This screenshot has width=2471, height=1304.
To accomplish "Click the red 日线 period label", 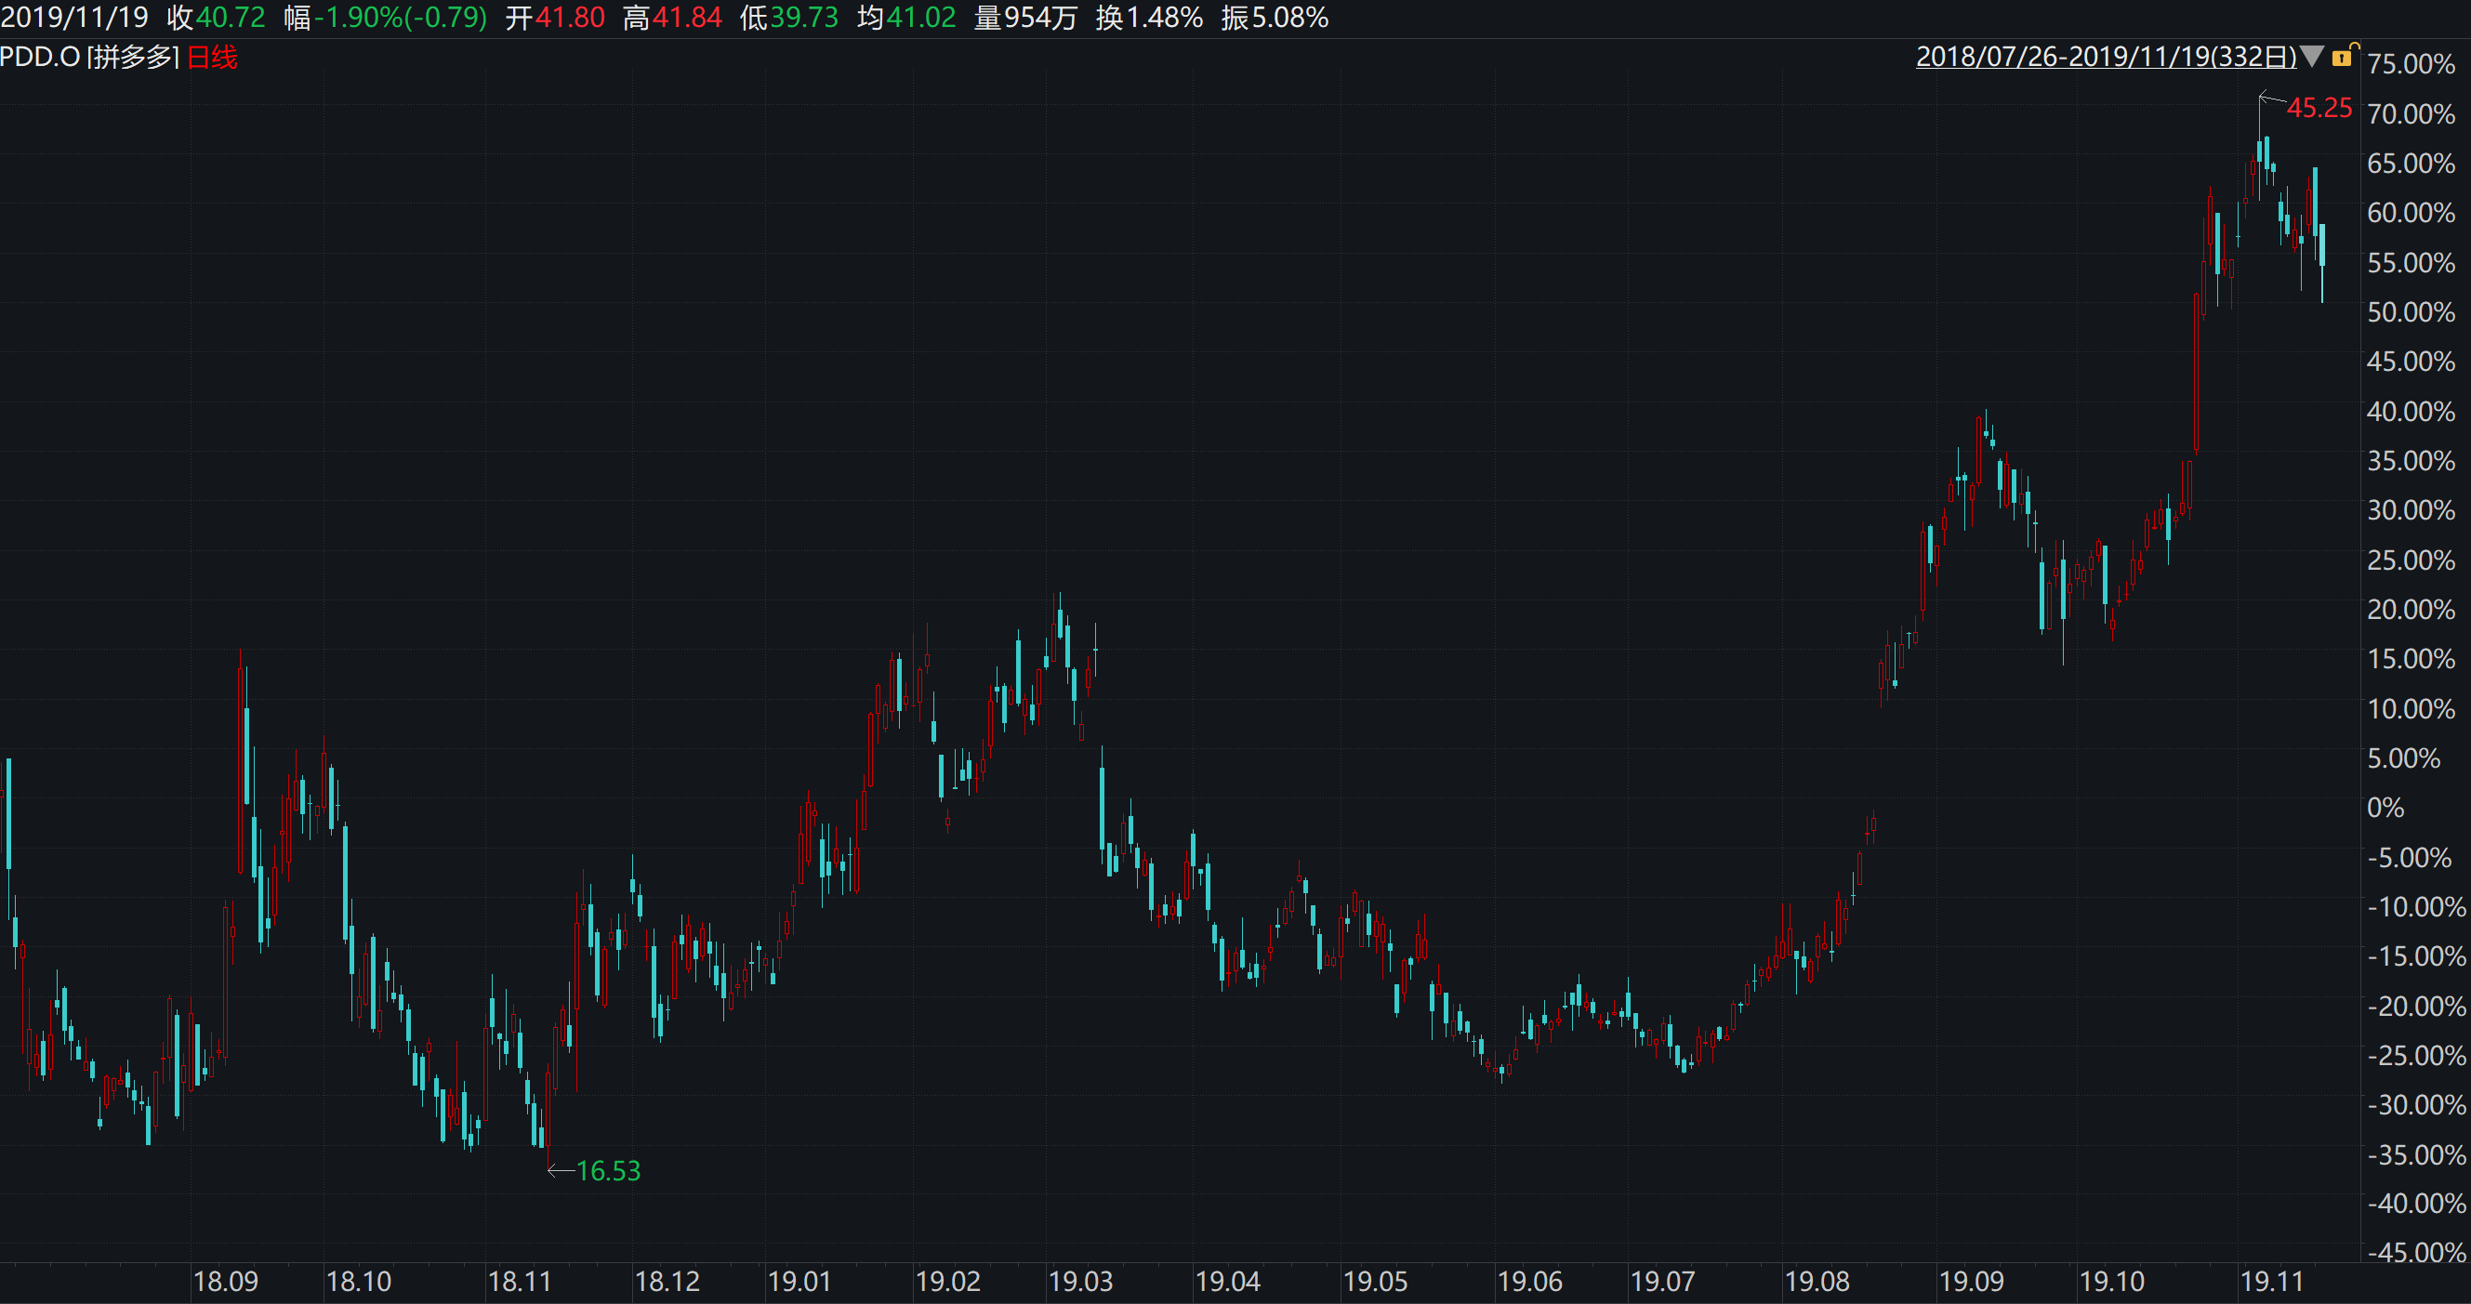I will tap(212, 58).
